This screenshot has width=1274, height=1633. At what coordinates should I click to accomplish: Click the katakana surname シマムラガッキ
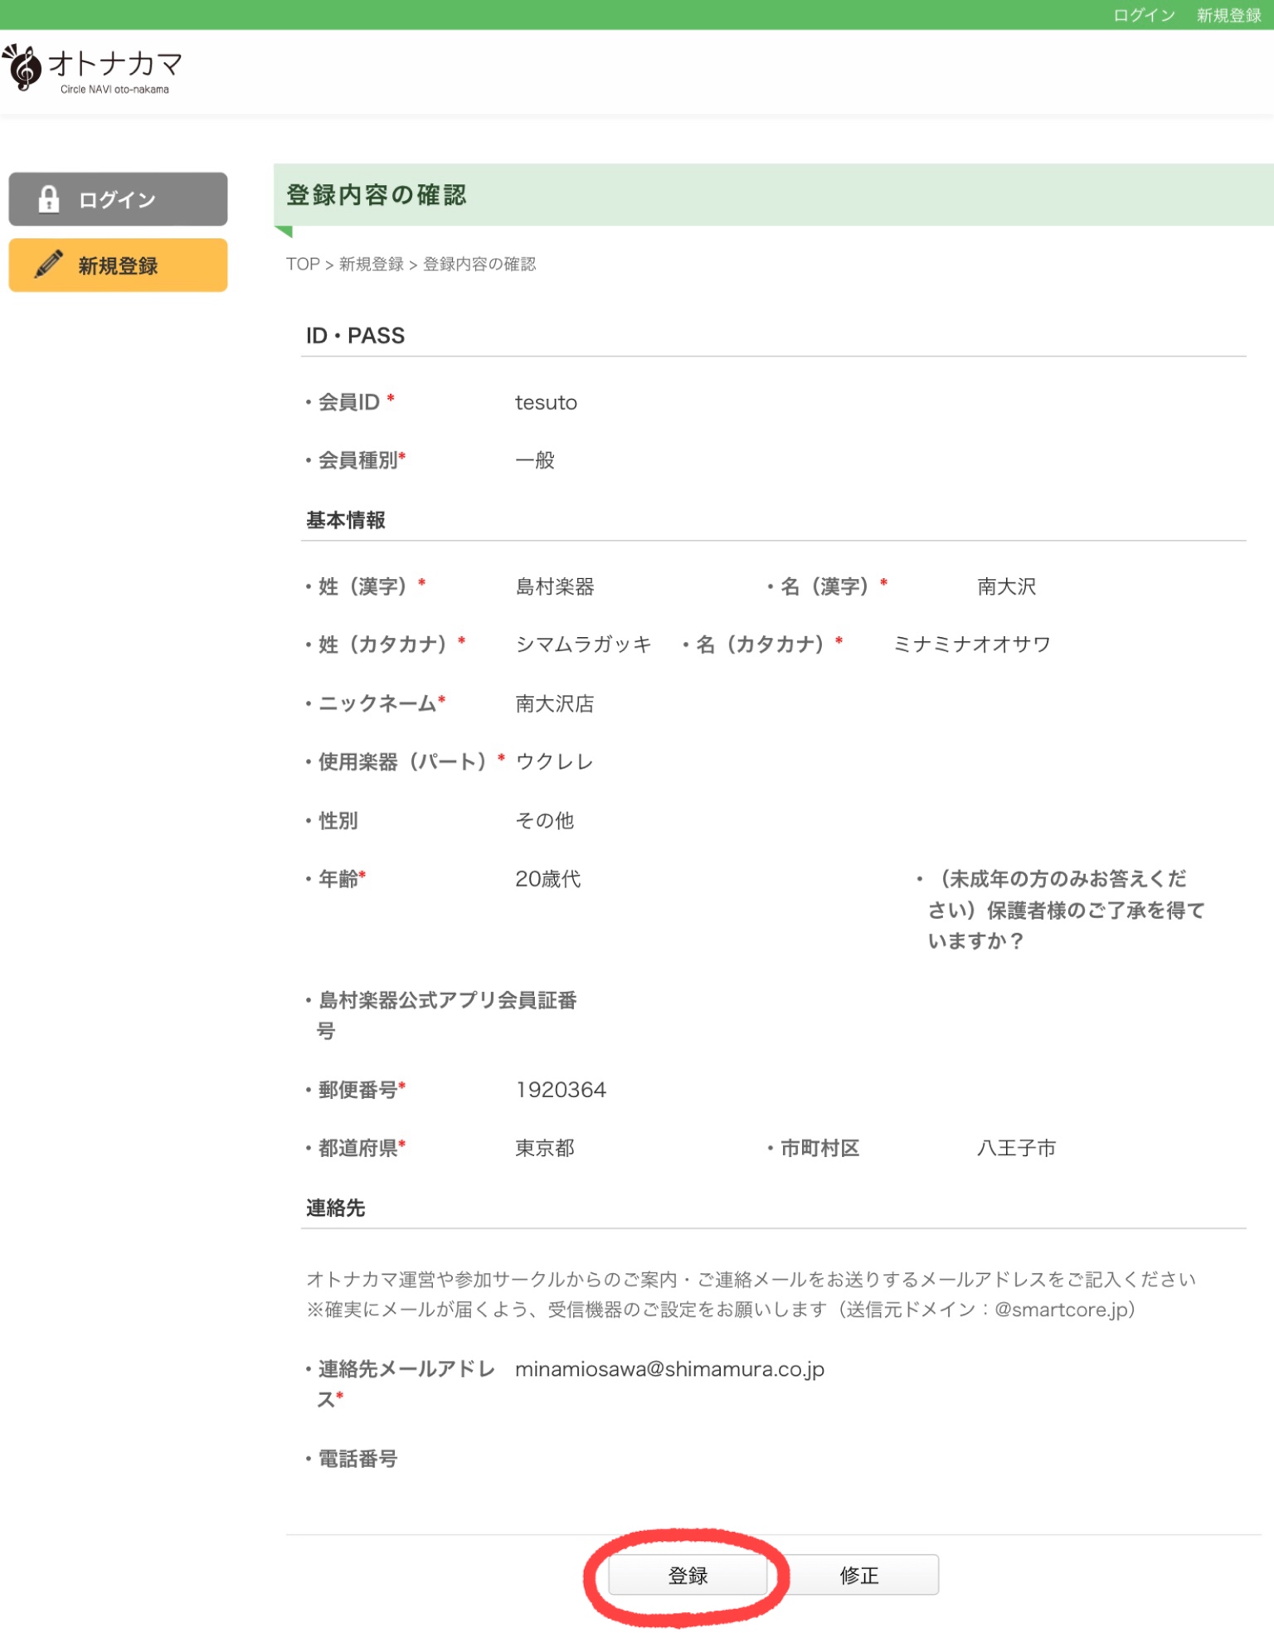584,644
